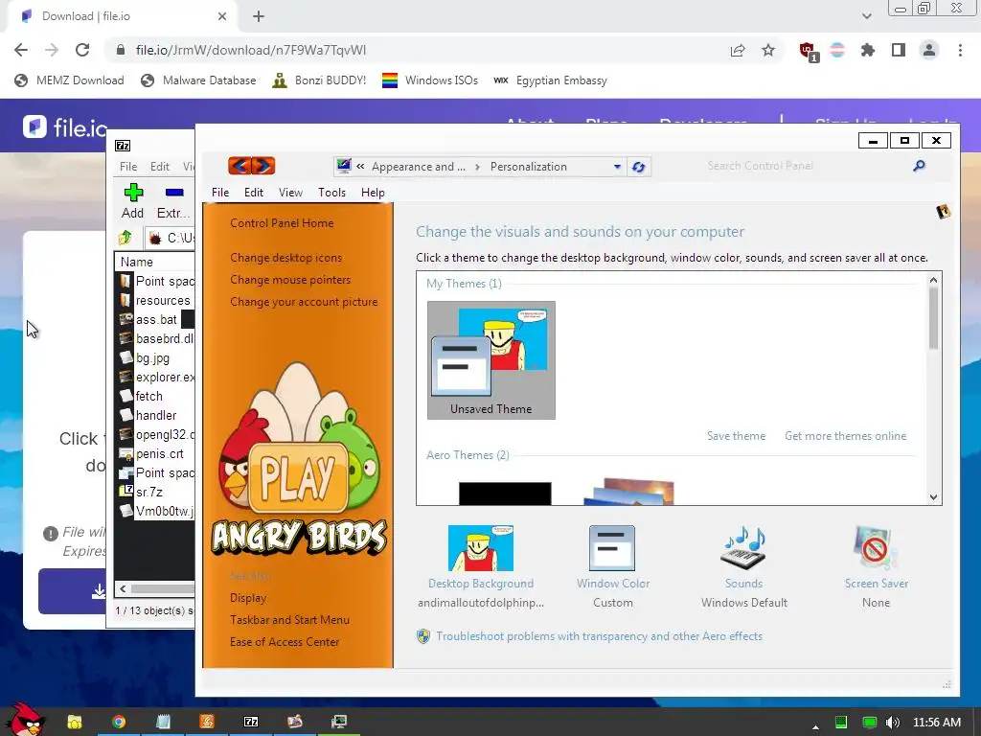Click Change desktop icons link
The height and width of the screenshot is (736, 981).
point(285,258)
